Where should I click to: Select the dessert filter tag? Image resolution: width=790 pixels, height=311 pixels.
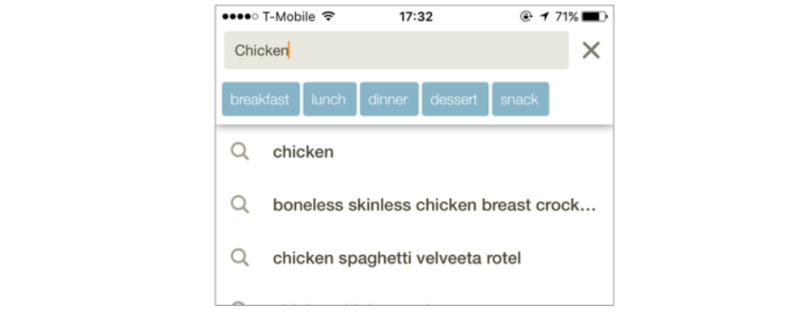click(455, 99)
